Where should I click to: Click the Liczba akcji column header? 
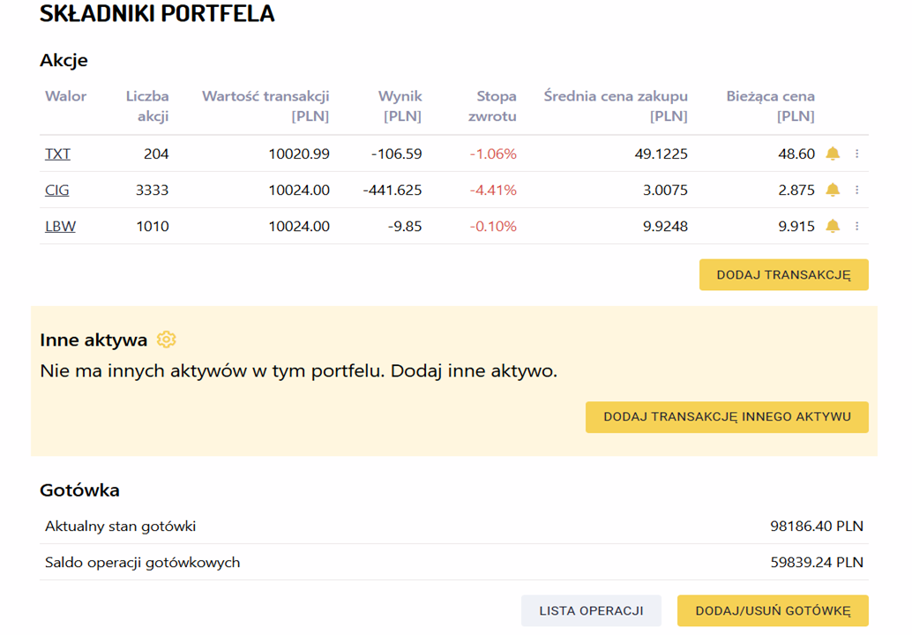(147, 106)
